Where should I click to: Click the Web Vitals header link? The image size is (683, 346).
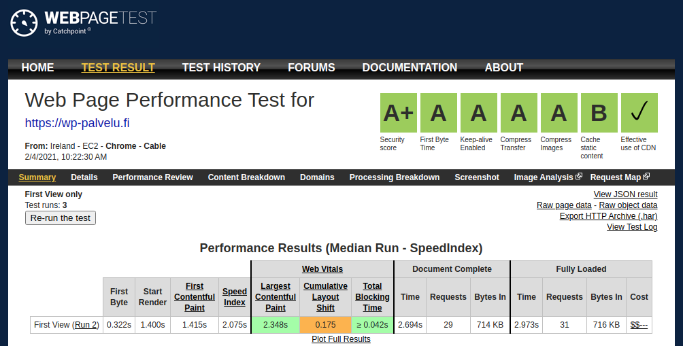pyautogui.click(x=322, y=269)
